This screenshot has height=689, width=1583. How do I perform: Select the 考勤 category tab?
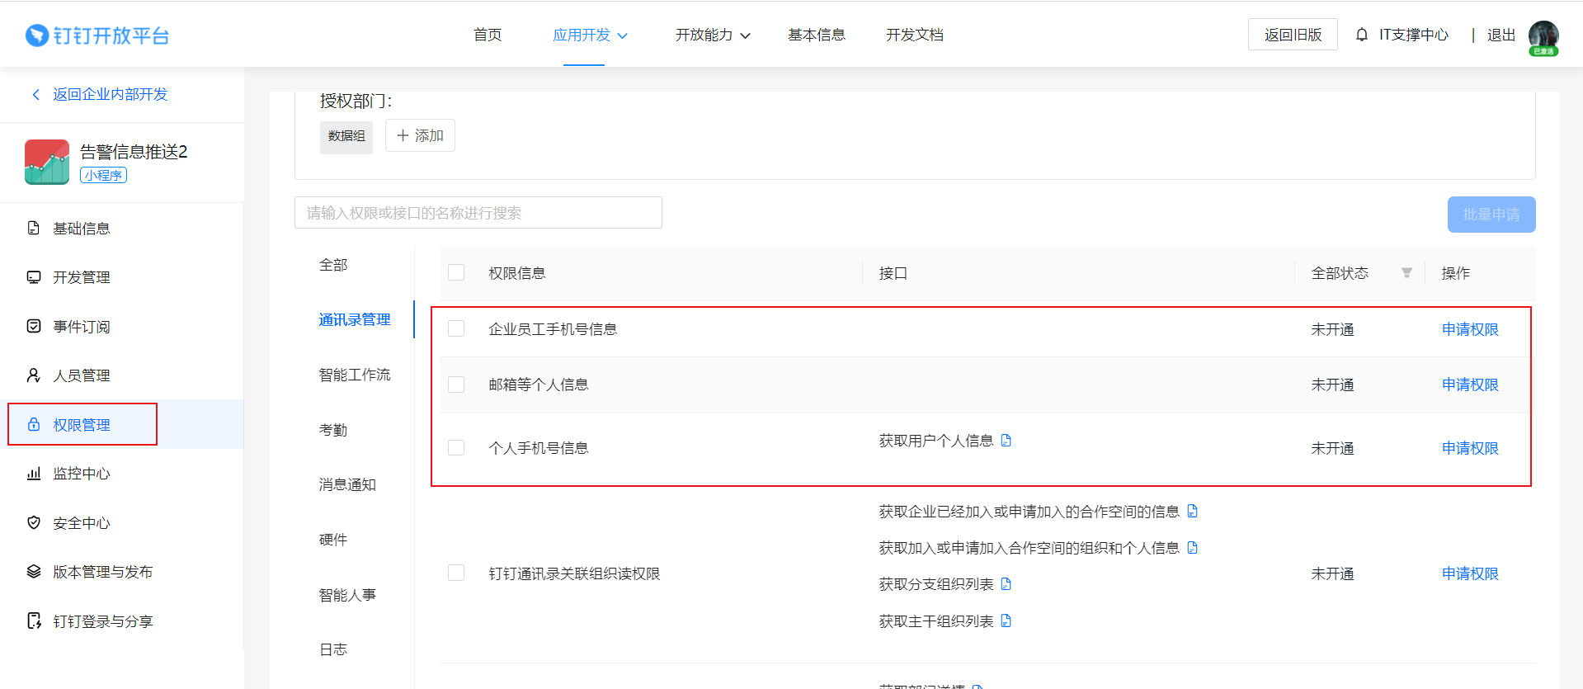(333, 430)
